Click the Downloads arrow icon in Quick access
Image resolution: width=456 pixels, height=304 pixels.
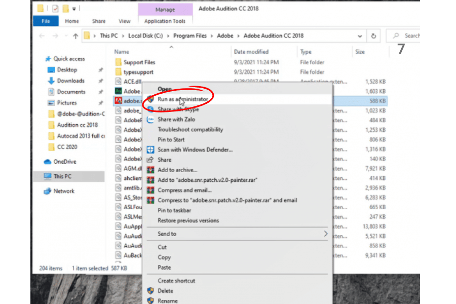point(51,81)
